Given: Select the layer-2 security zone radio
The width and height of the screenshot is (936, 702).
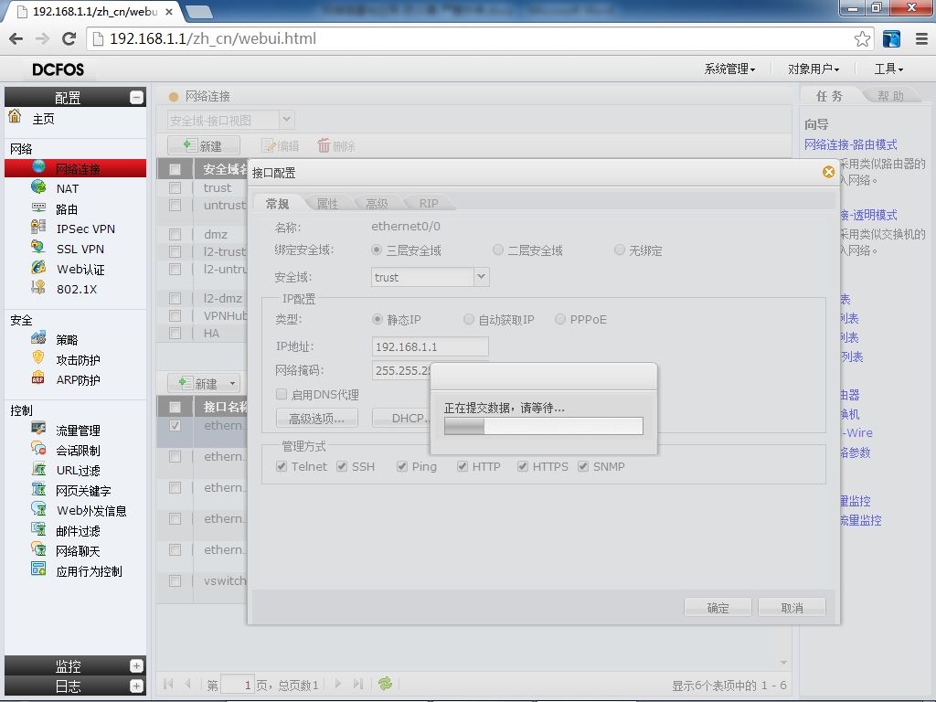Looking at the screenshot, I should tap(498, 250).
